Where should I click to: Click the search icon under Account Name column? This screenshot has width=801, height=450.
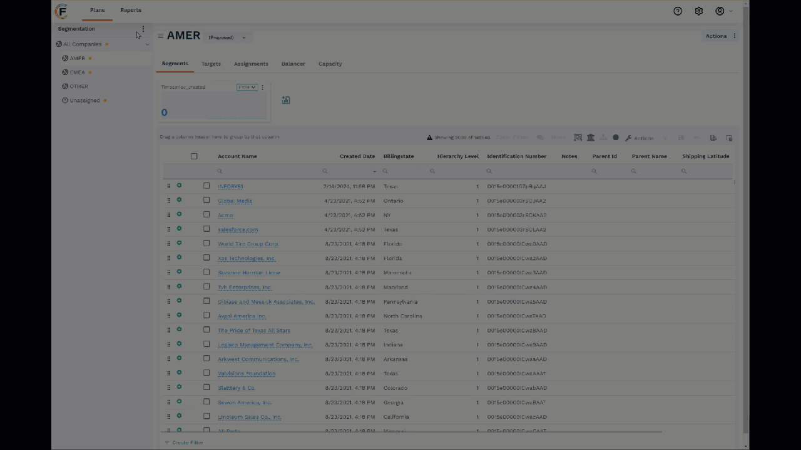coord(220,171)
